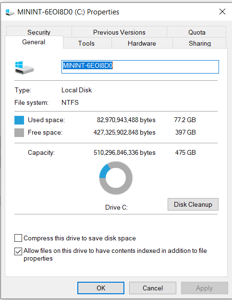Enable Compress this drive checkbox
The height and width of the screenshot is (300, 232).
click(x=18, y=238)
